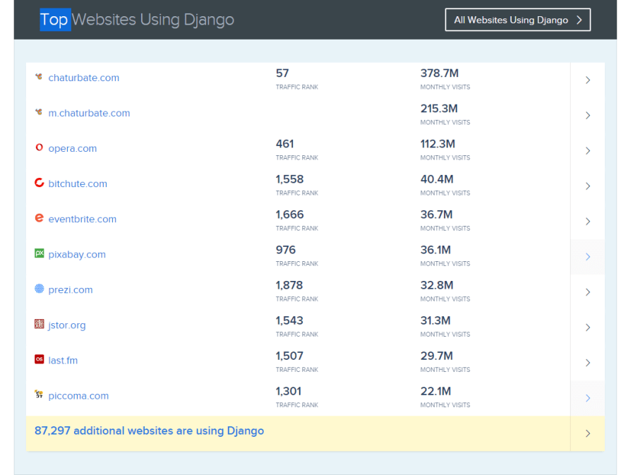Click the traffic rank value 1,558
The height and width of the screenshot is (475, 621).
point(289,179)
